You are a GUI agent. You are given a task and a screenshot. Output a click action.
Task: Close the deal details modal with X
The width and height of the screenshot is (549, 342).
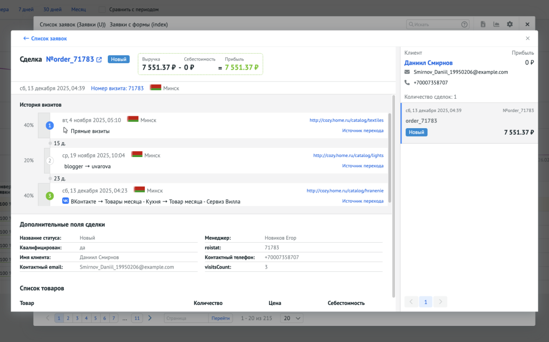click(528, 39)
